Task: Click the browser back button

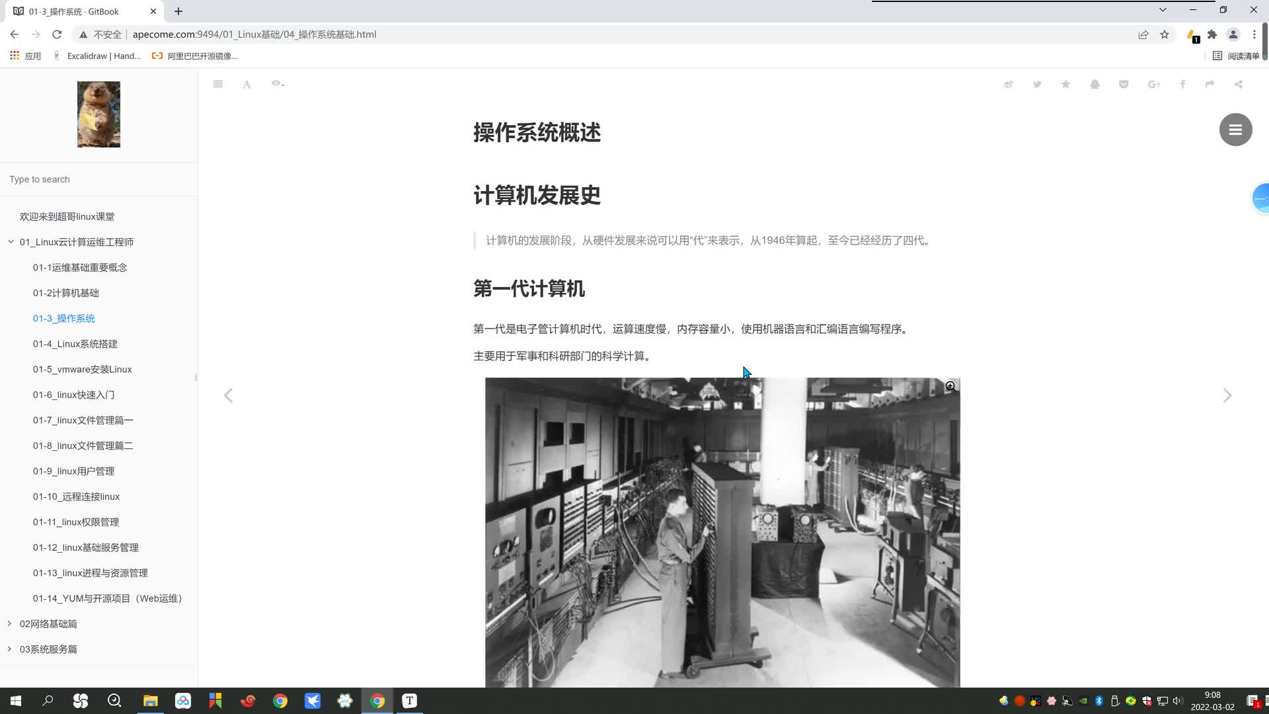Action: tap(15, 34)
